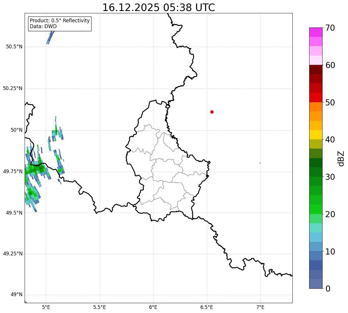Click the 7°E longitude label
This screenshot has width=348, height=313.
[x=260, y=307]
